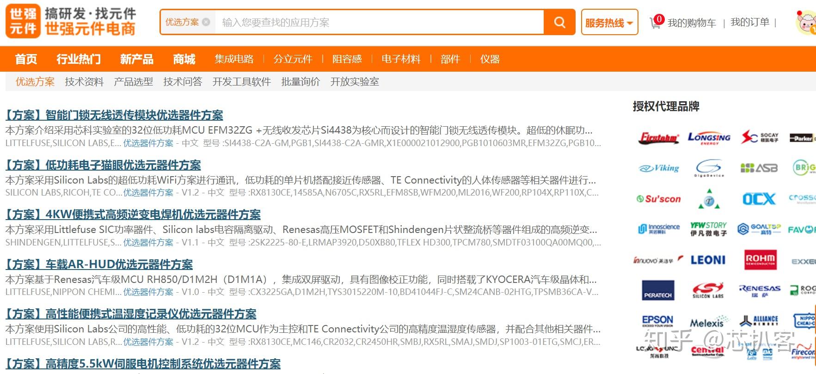
Task: Open 4KW便携式高频逆变电焊机 solution title
Action: pyautogui.click(x=133, y=215)
